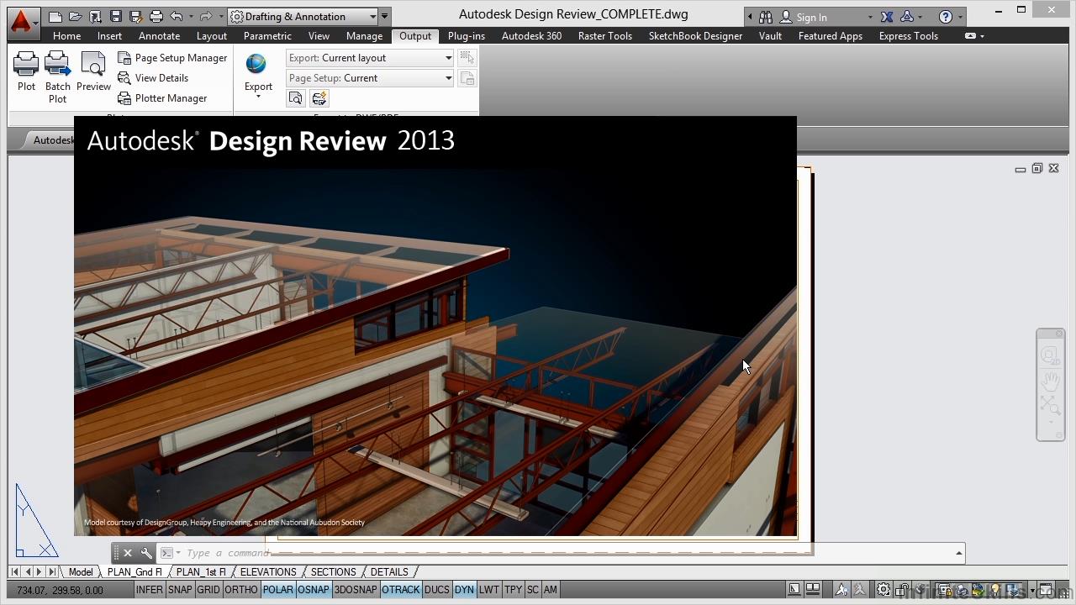
Task: Open Plotter Manager
Action: tap(162, 98)
